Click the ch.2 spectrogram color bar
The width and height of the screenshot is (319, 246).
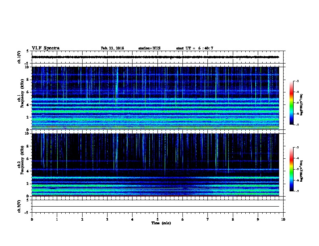pyautogui.click(x=291, y=169)
